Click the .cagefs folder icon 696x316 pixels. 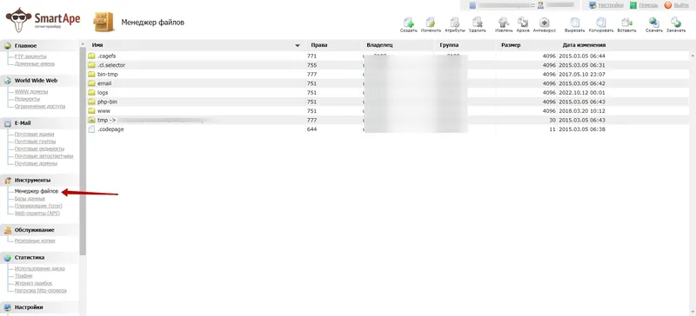[91, 56]
